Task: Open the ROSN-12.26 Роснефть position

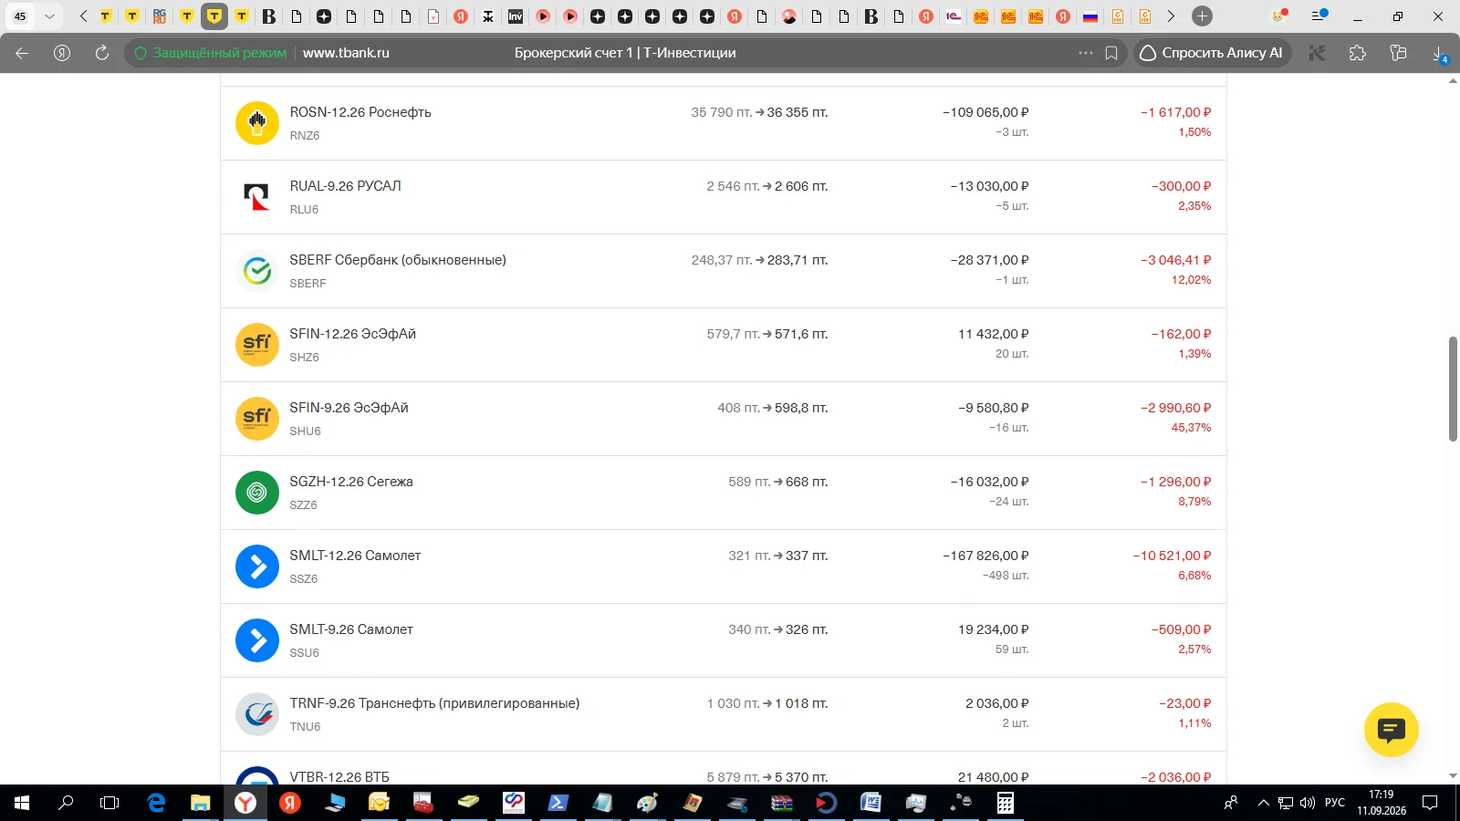Action: [x=724, y=123]
